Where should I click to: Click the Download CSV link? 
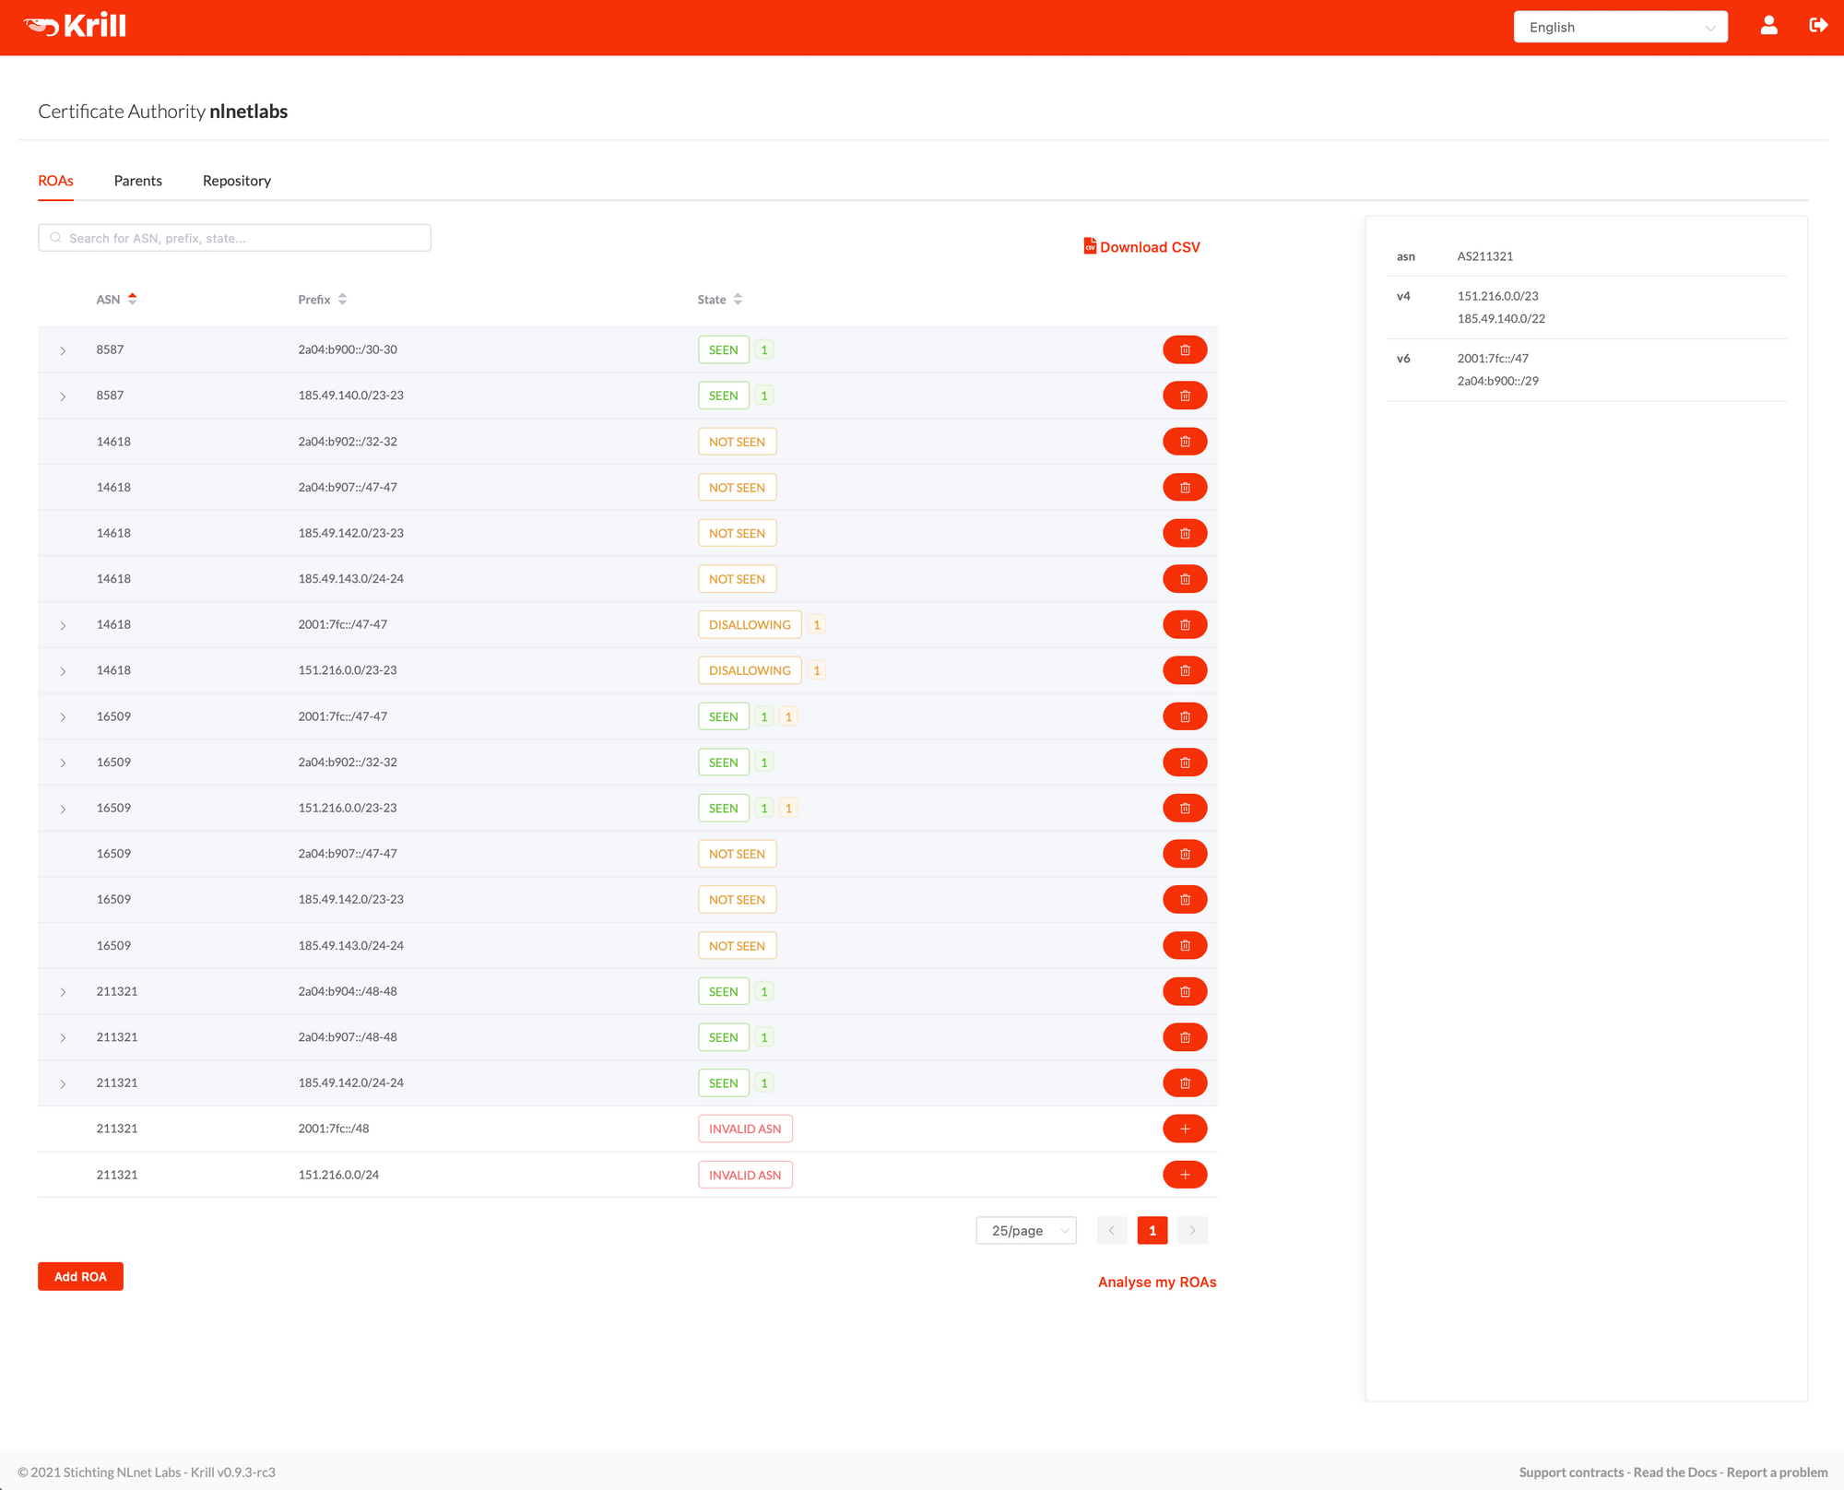(x=1141, y=247)
